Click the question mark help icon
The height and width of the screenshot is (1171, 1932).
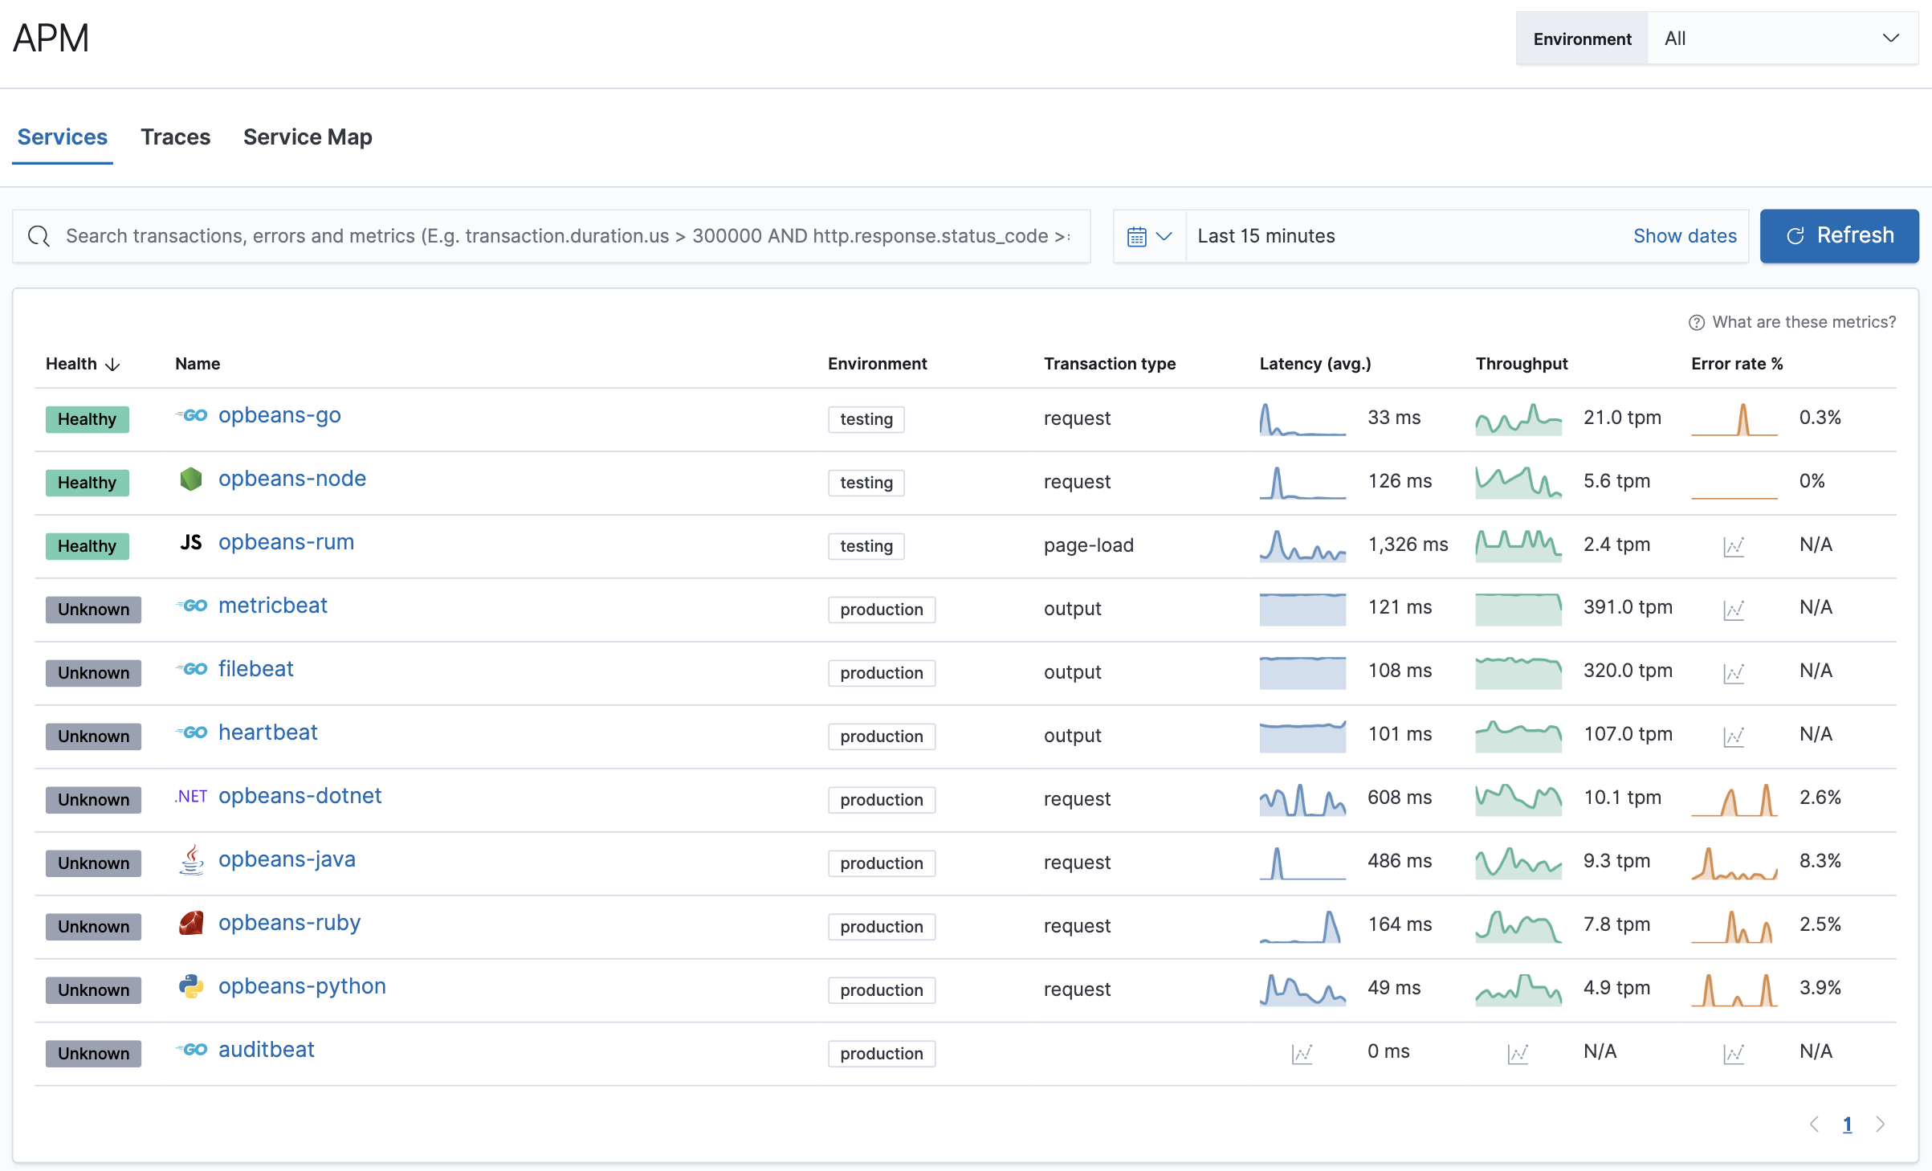click(x=1696, y=322)
